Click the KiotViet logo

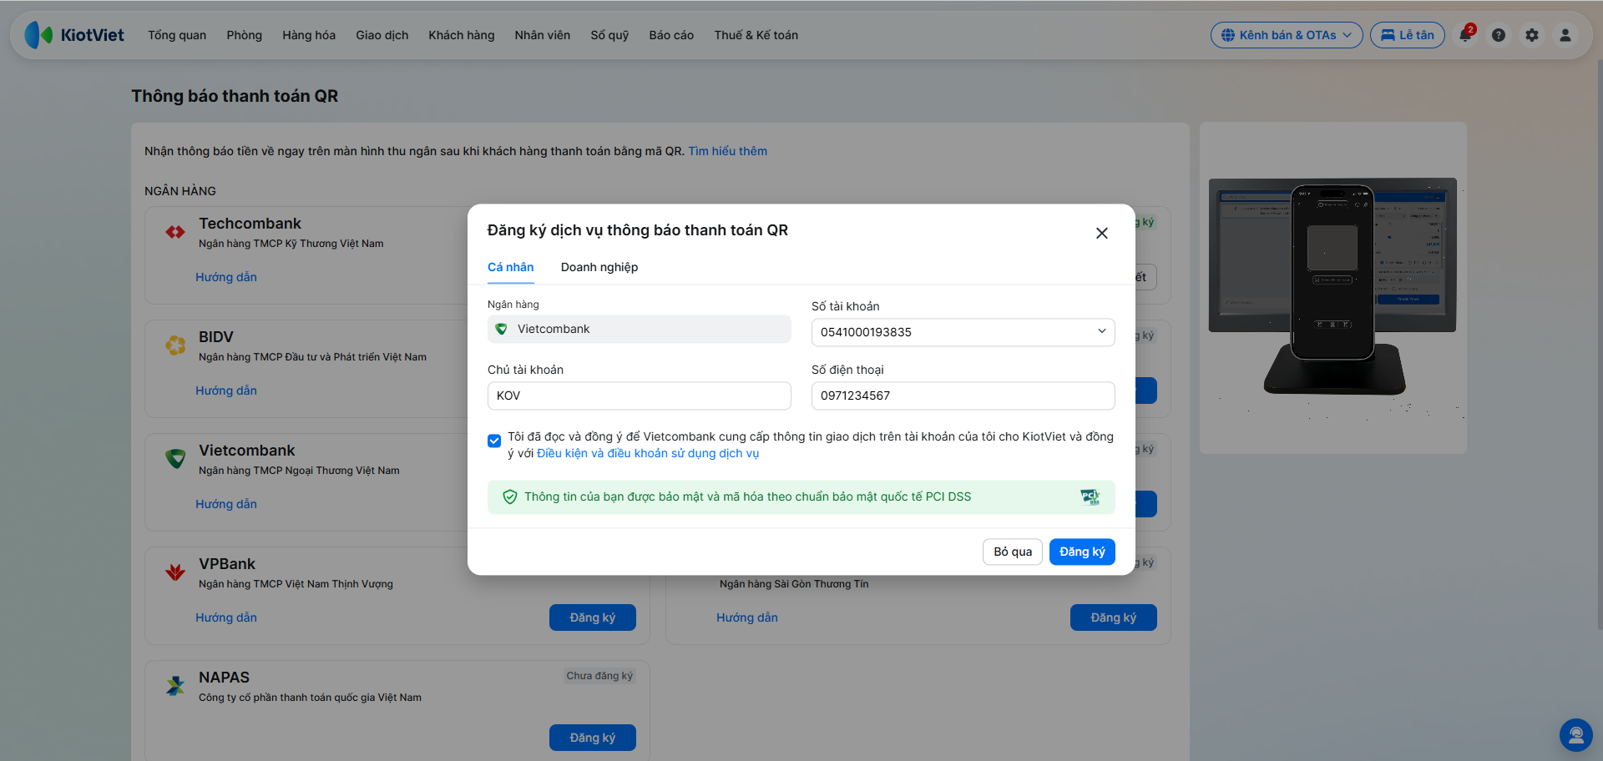(74, 35)
